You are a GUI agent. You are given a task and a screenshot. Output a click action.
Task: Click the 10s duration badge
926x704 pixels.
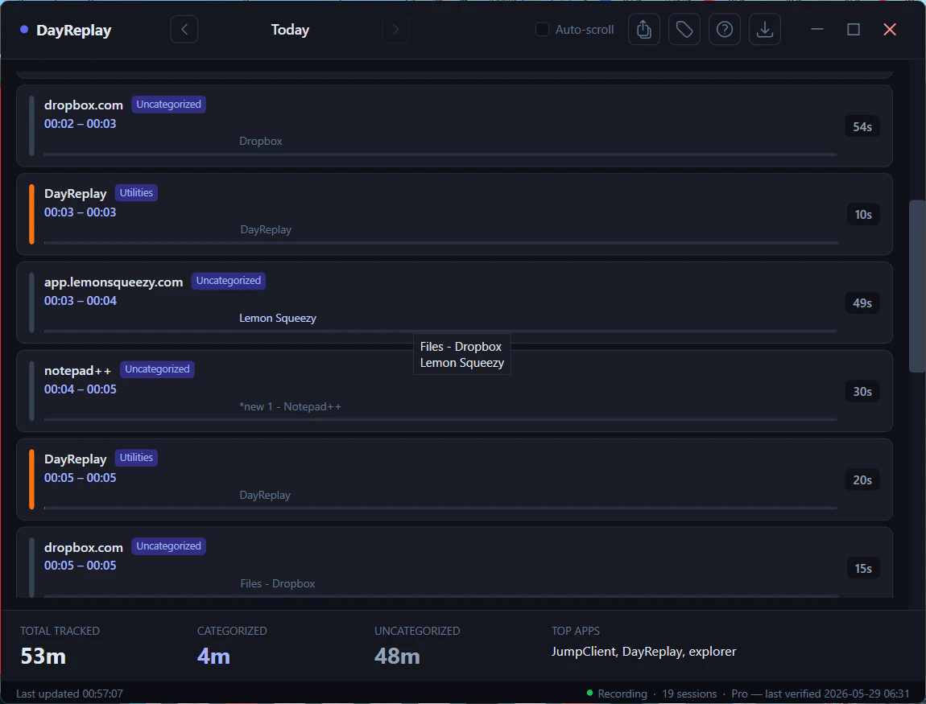click(x=863, y=215)
